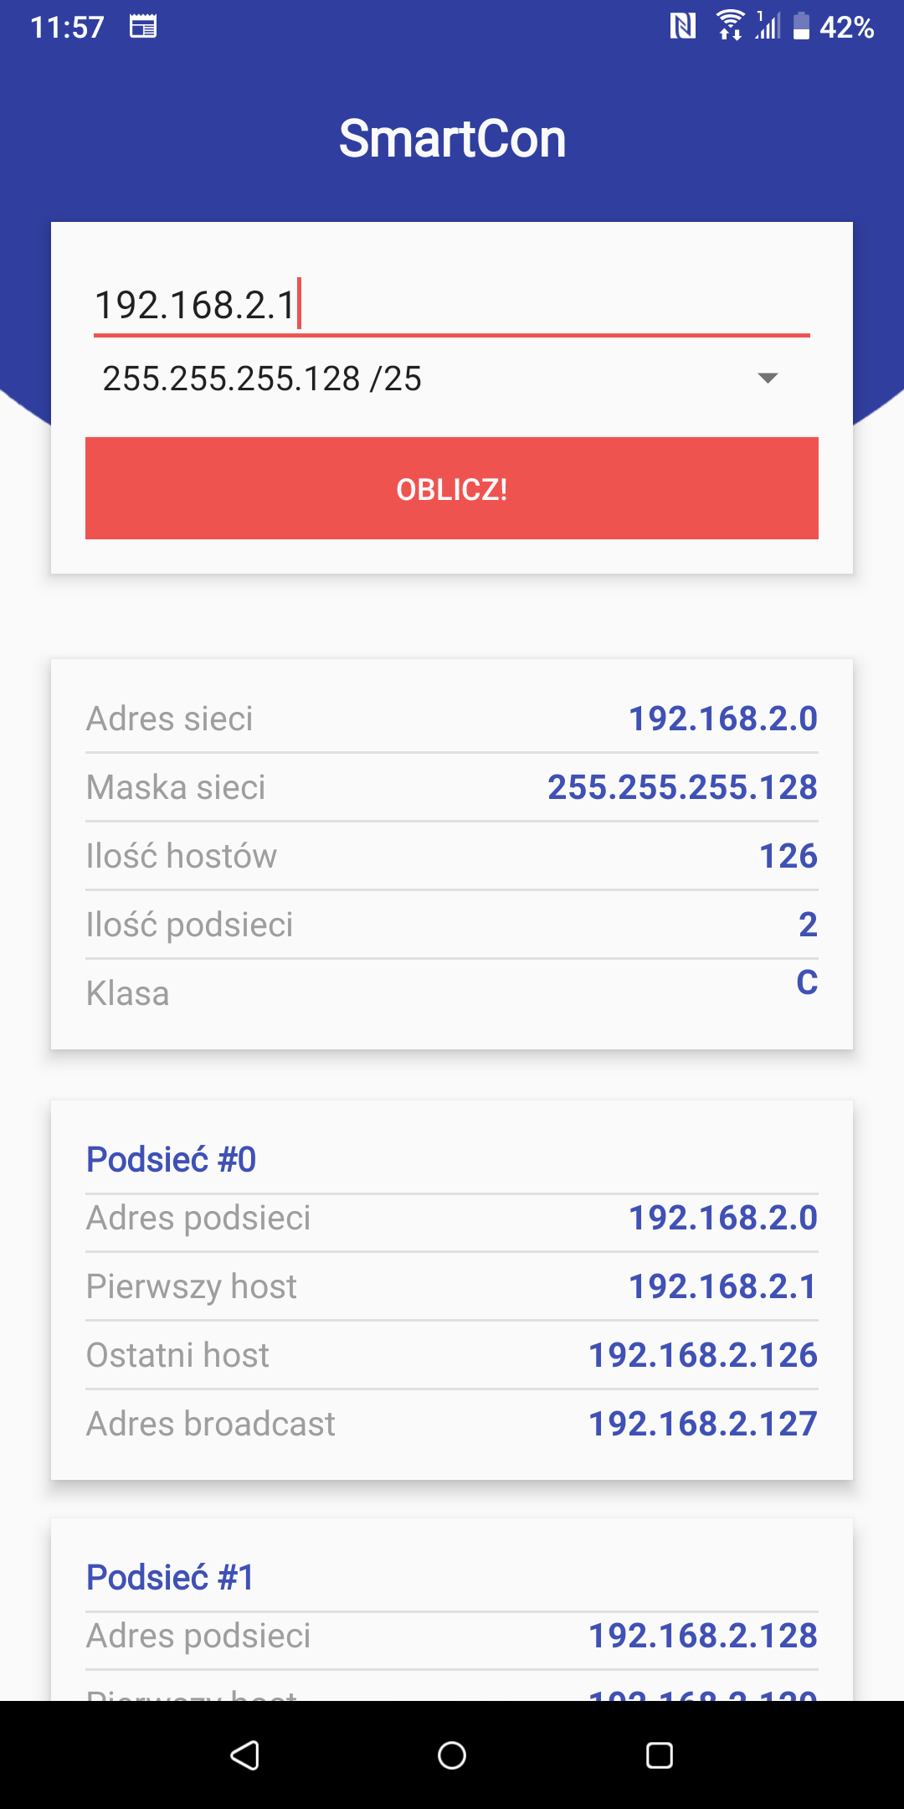This screenshot has width=904, height=1809.
Task: Focus the IP address field 192.168.2.1
Action: click(452, 305)
